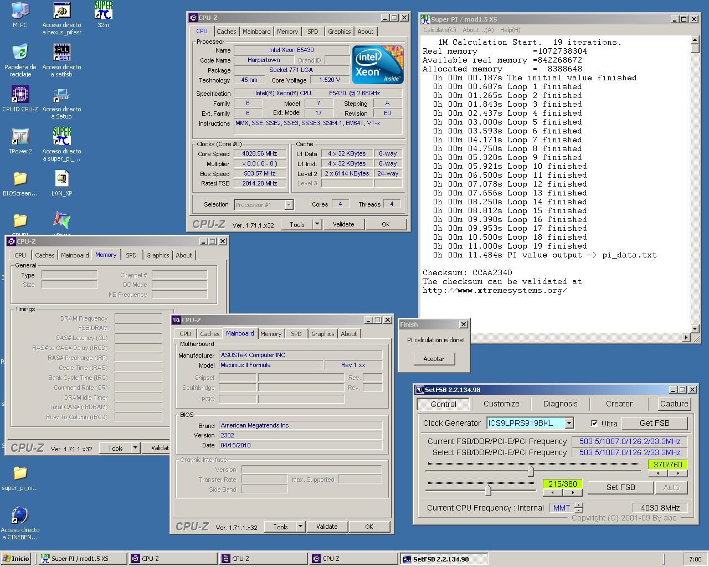Image resolution: width=709 pixels, height=567 pixels.
Task: Open the CPUID CPU-Z desktop icon
Action: click(x=20, y=95)
